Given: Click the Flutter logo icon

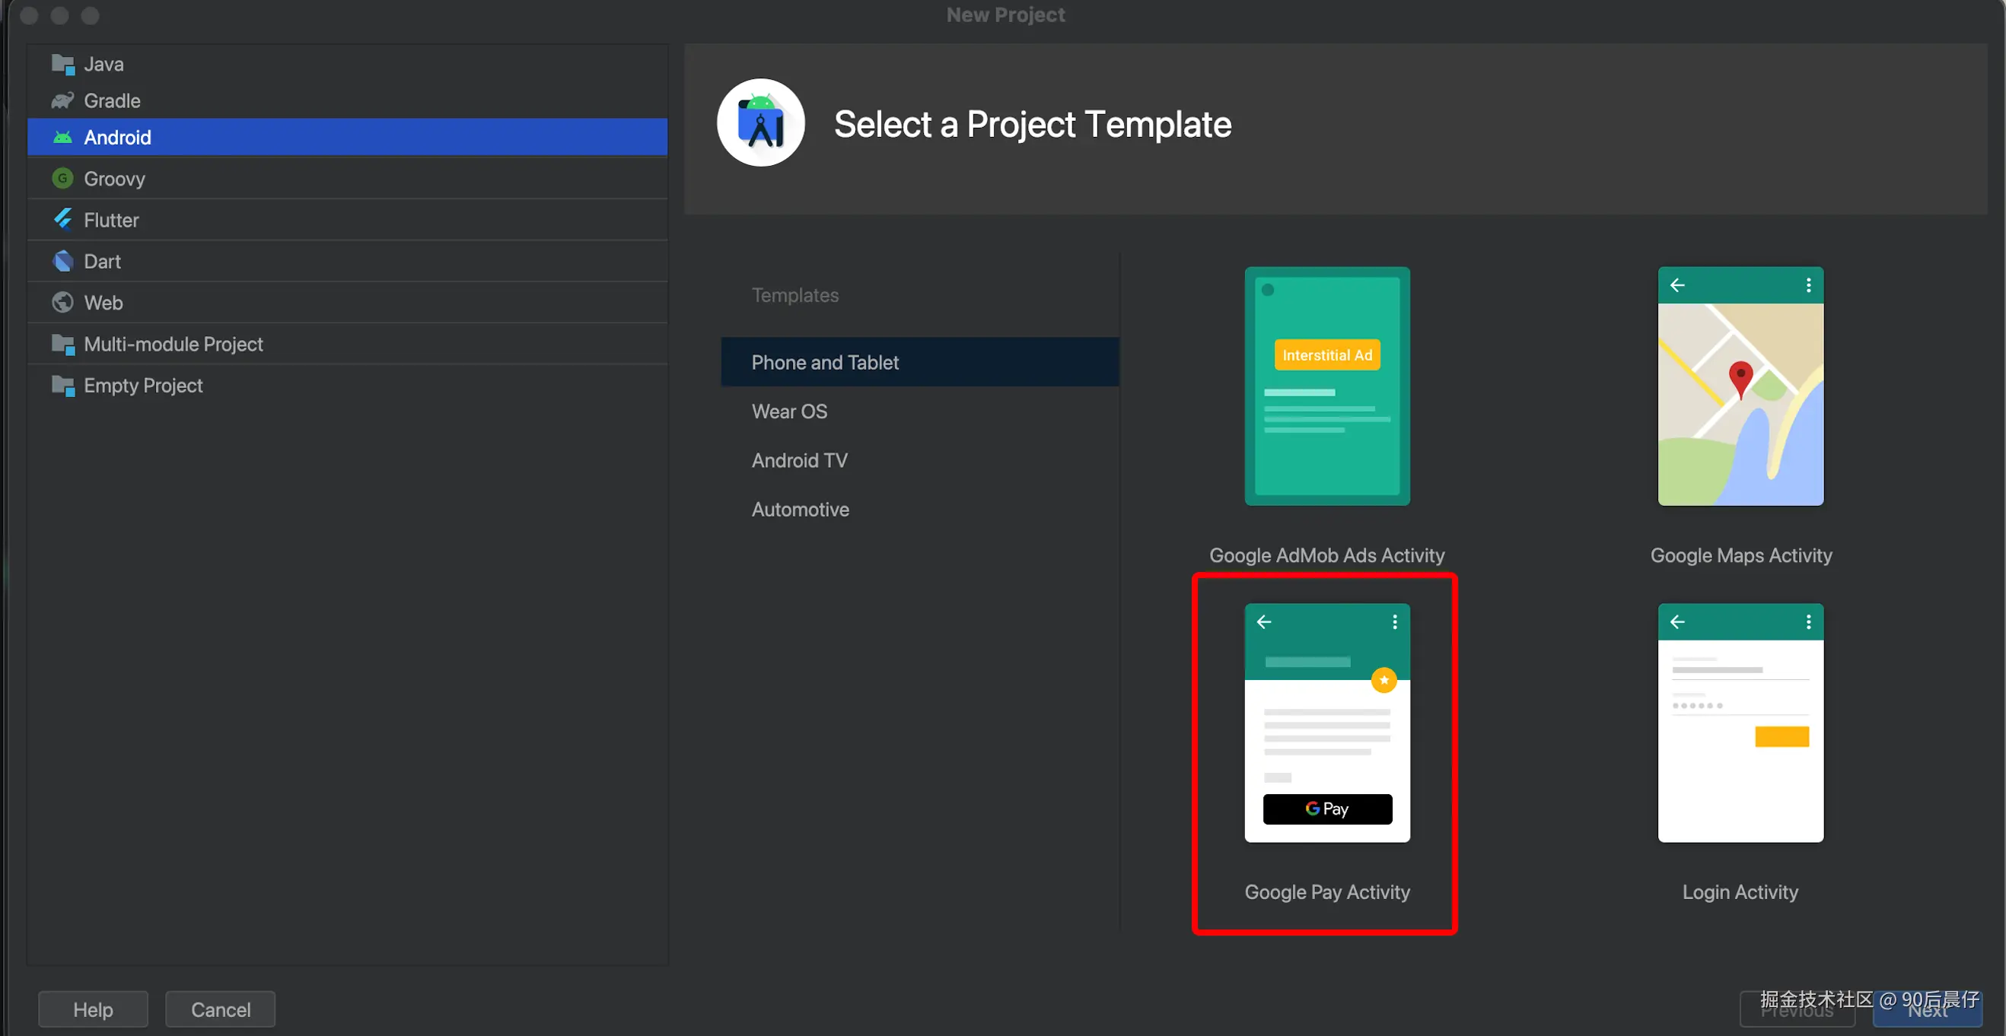Looking at the screenshot, I should tap(62, 220).
